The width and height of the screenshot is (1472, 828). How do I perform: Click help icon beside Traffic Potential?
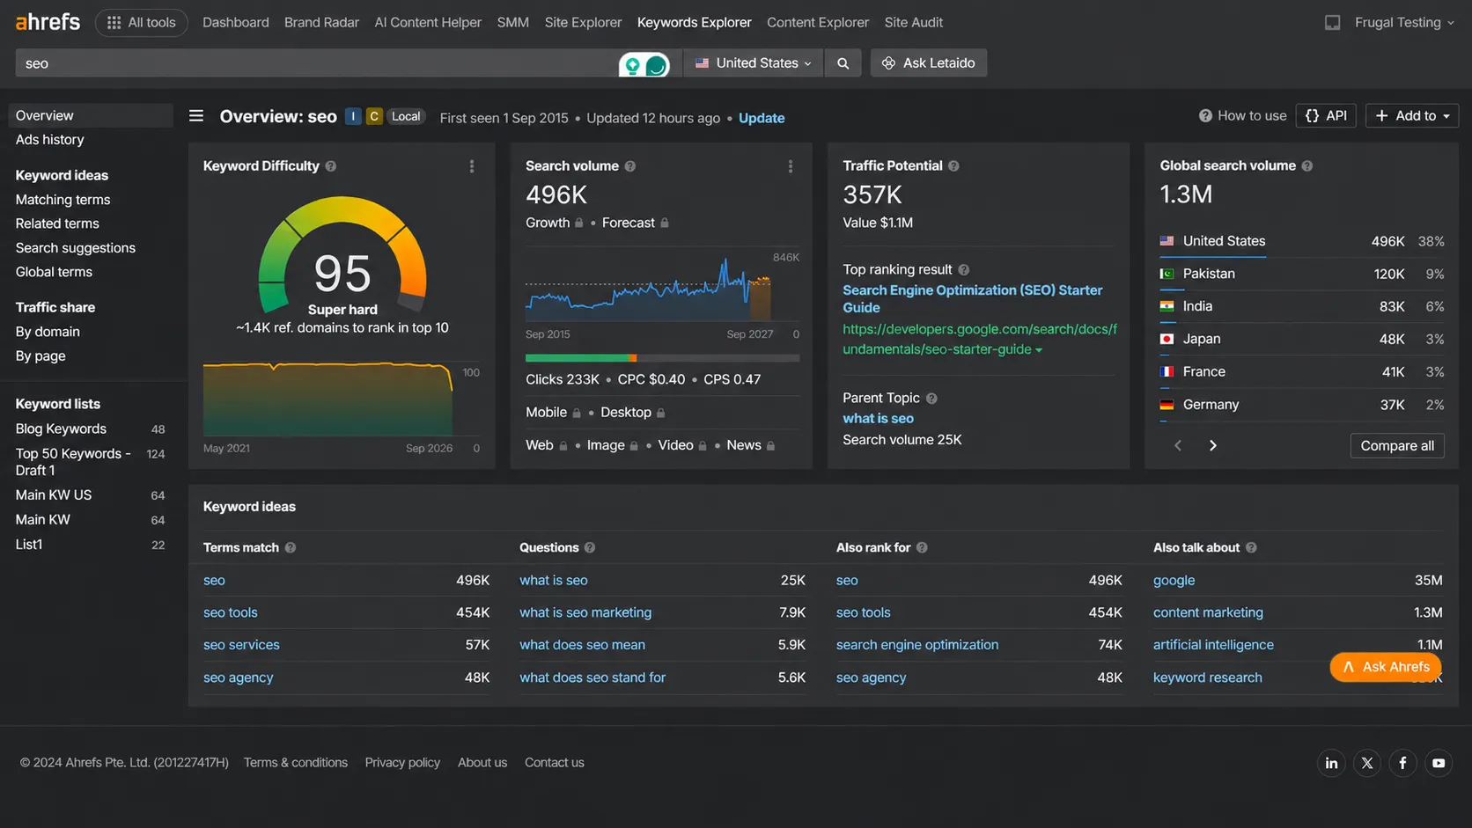click(x=953, y=166)
